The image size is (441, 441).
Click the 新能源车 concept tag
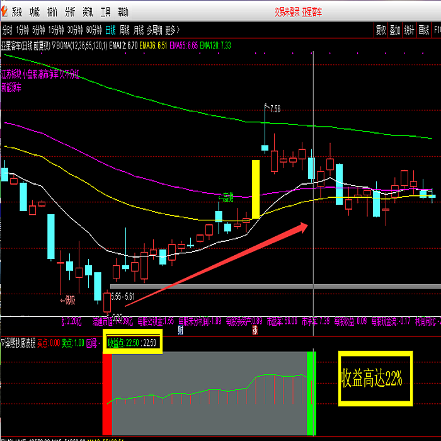tap(11, 88)
